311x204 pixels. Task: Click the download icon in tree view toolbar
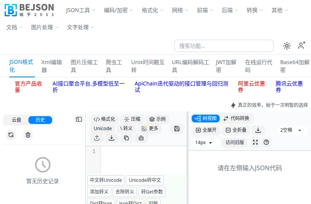pos(258,130)
